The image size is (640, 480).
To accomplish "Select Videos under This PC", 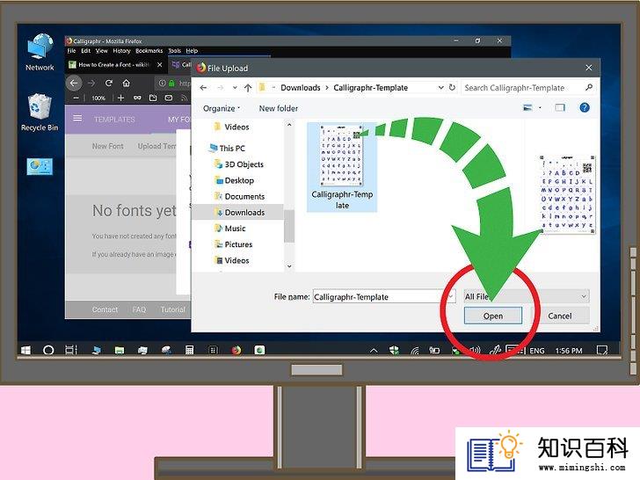I will point(232,260).
